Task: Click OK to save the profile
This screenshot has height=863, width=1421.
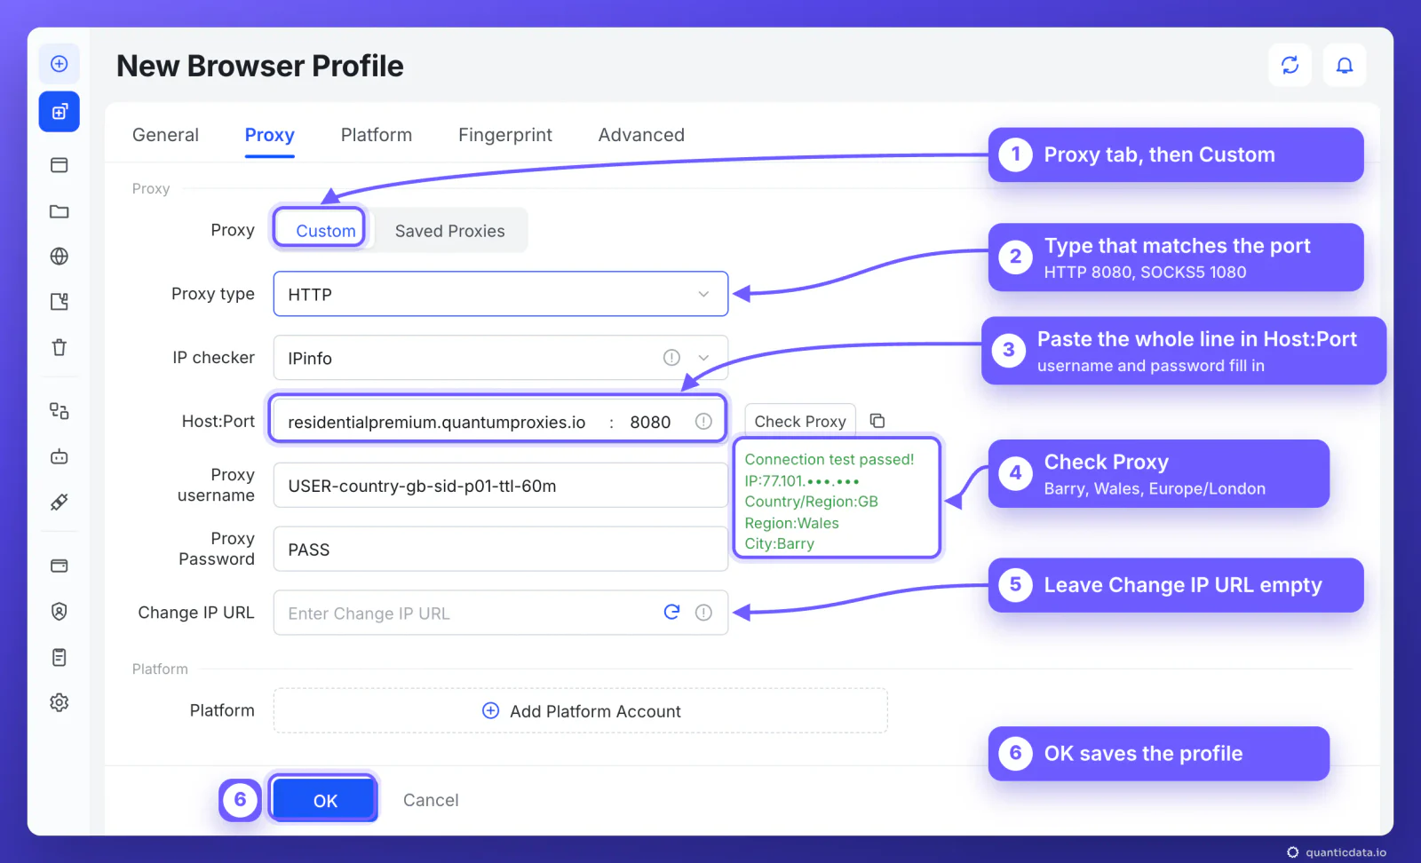Action: [325, 800]
